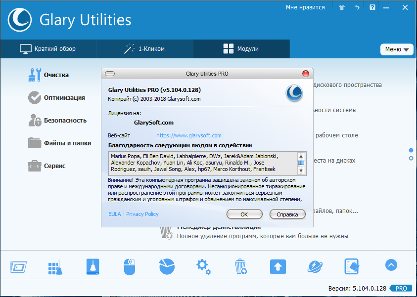The height and width of the screenshot is (297, 417).
Task: Click the PRO badge in status bar
Action: coord(401,289)
